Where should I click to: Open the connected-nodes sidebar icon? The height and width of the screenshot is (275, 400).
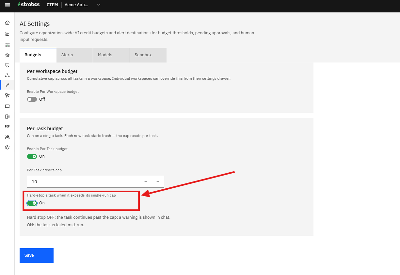point(7,95)
